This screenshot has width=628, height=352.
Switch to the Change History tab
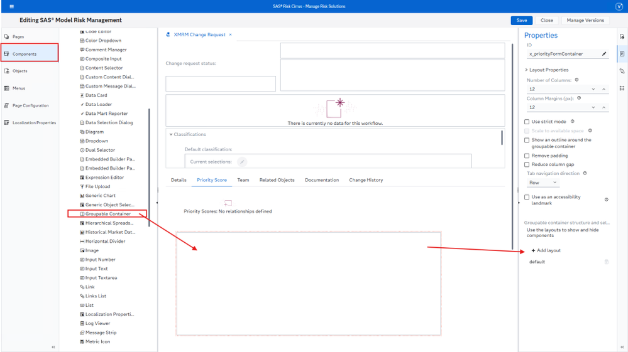[x=366, y=180]
